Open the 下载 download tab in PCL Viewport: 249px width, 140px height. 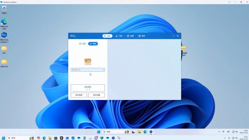click(119, 36)
